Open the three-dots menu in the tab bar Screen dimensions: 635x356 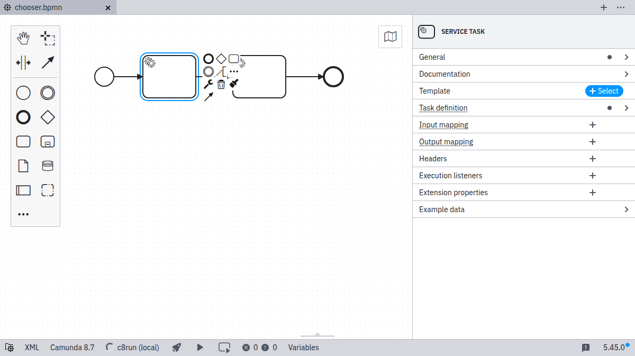click(621, 7)
